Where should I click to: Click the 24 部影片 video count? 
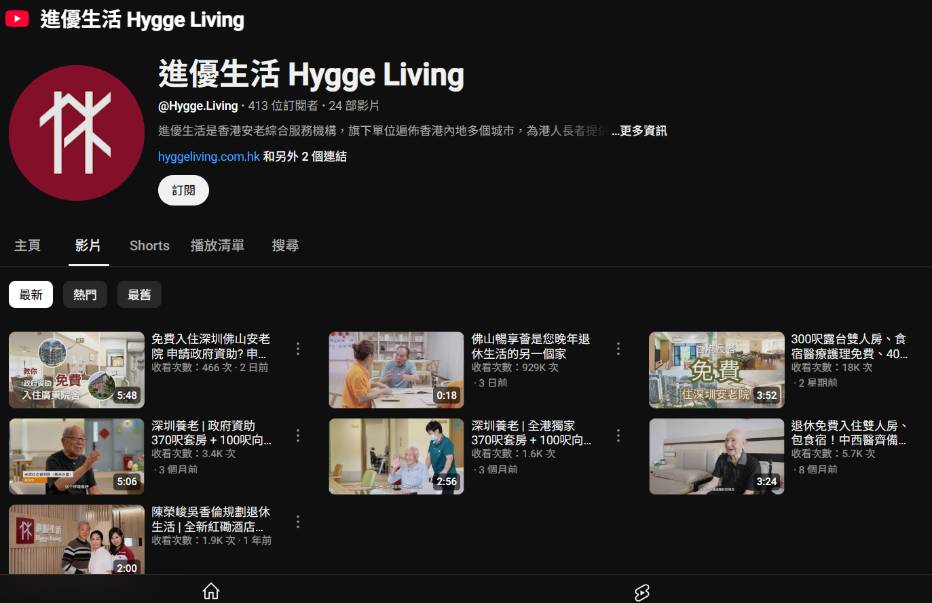click(x=354, y=106)
